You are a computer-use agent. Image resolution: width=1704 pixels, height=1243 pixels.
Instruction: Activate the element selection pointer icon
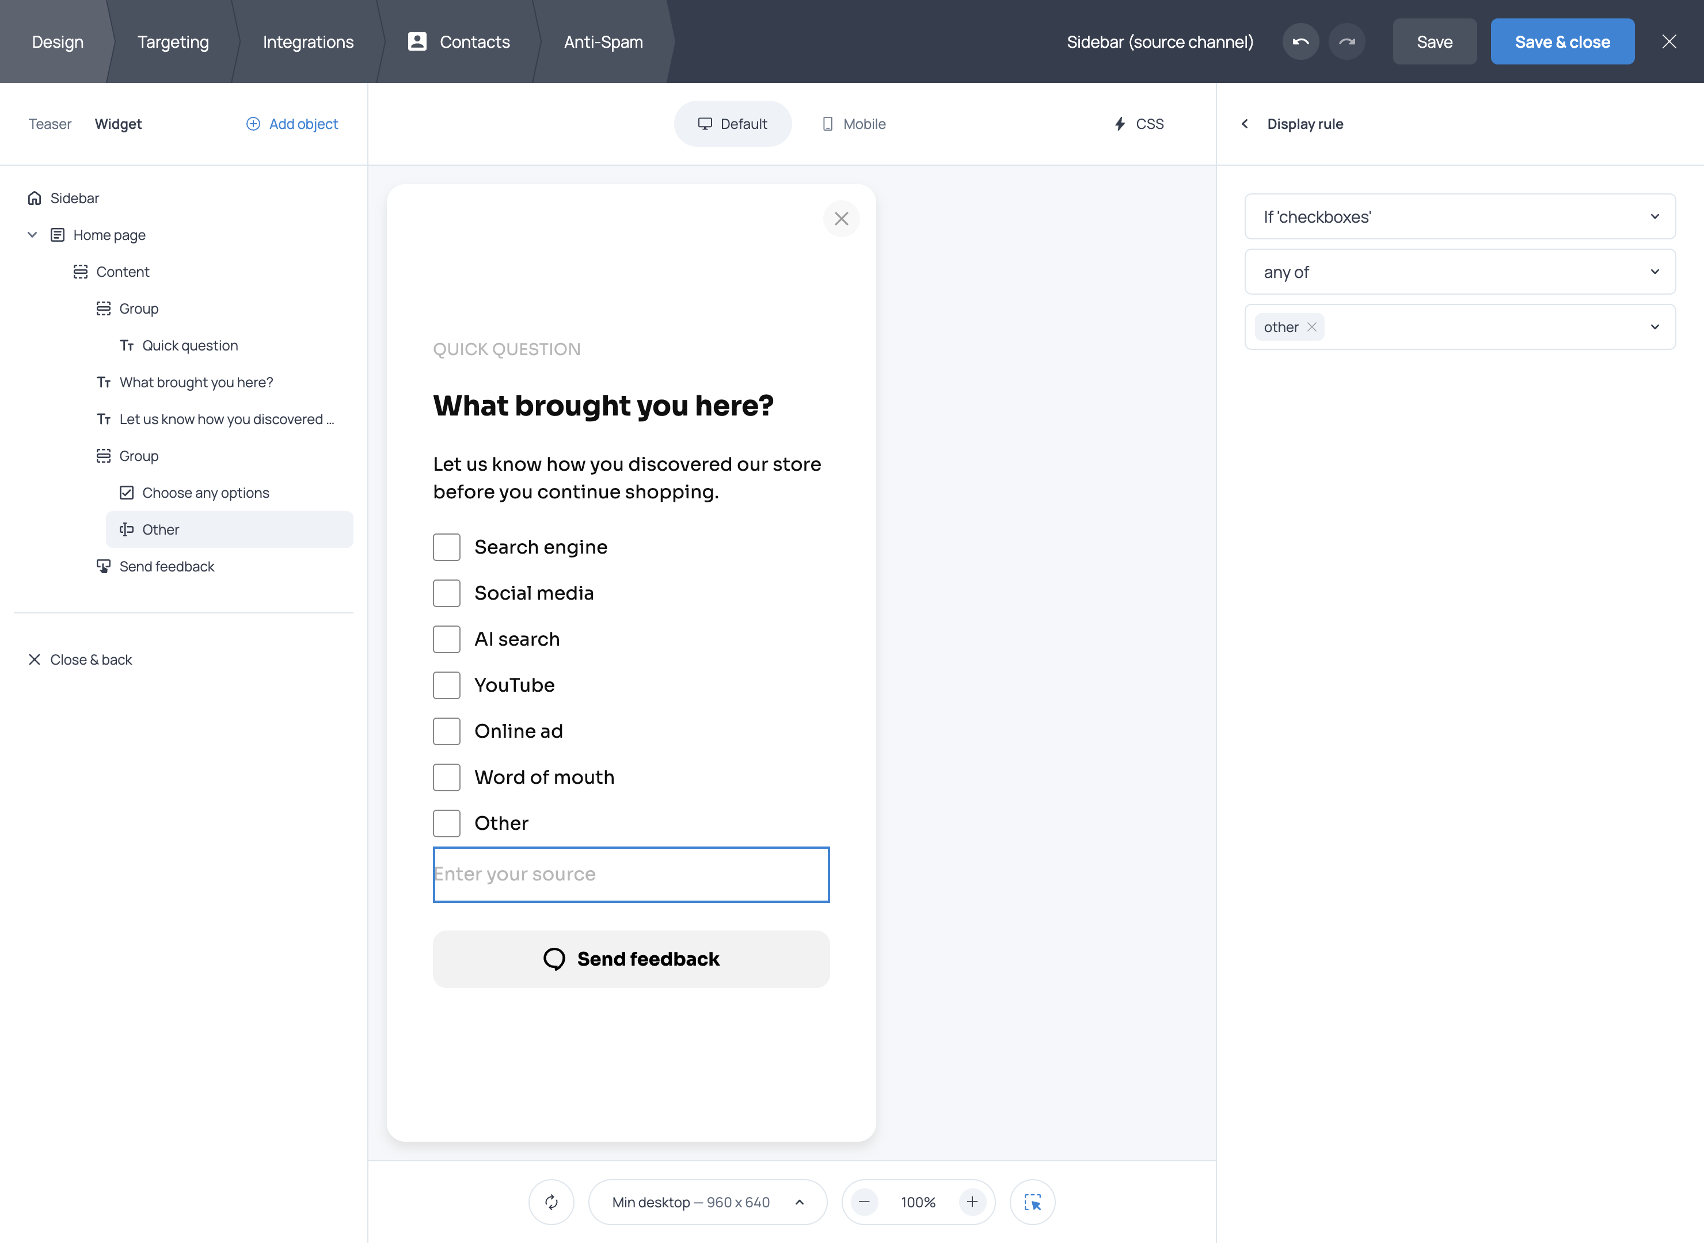tap(1033, 1202)
